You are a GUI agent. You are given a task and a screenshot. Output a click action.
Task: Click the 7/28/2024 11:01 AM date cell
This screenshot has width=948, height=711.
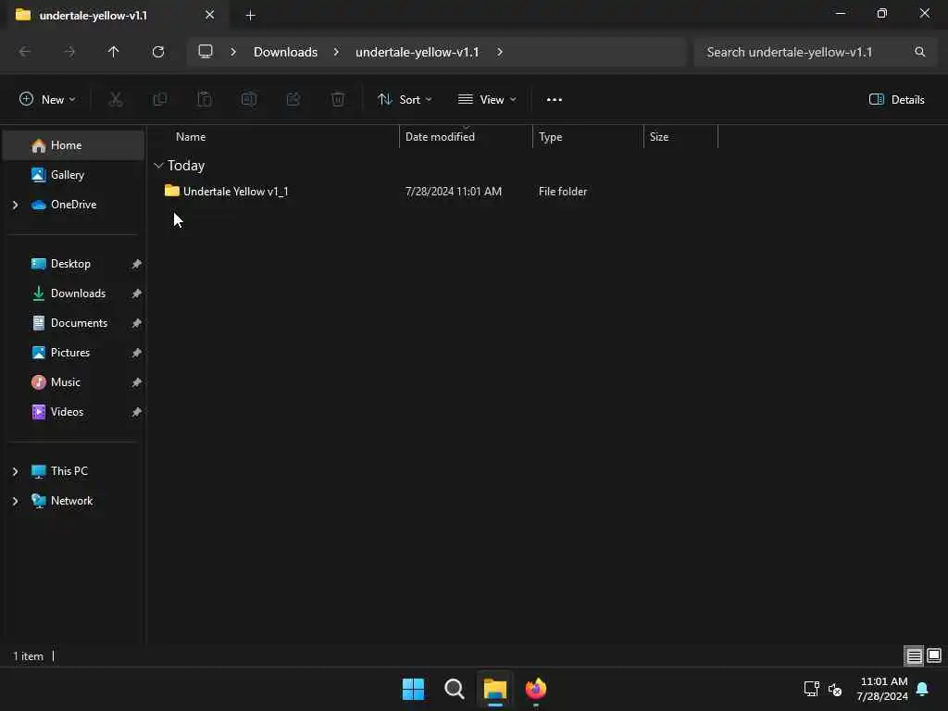[454, 191]
